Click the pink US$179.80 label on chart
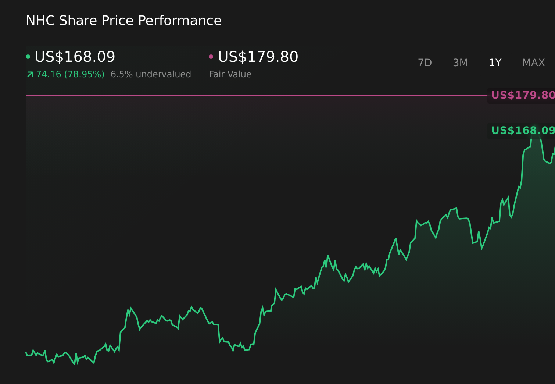The width and height of the screenshot is (555, 384). tap(523, 95)
